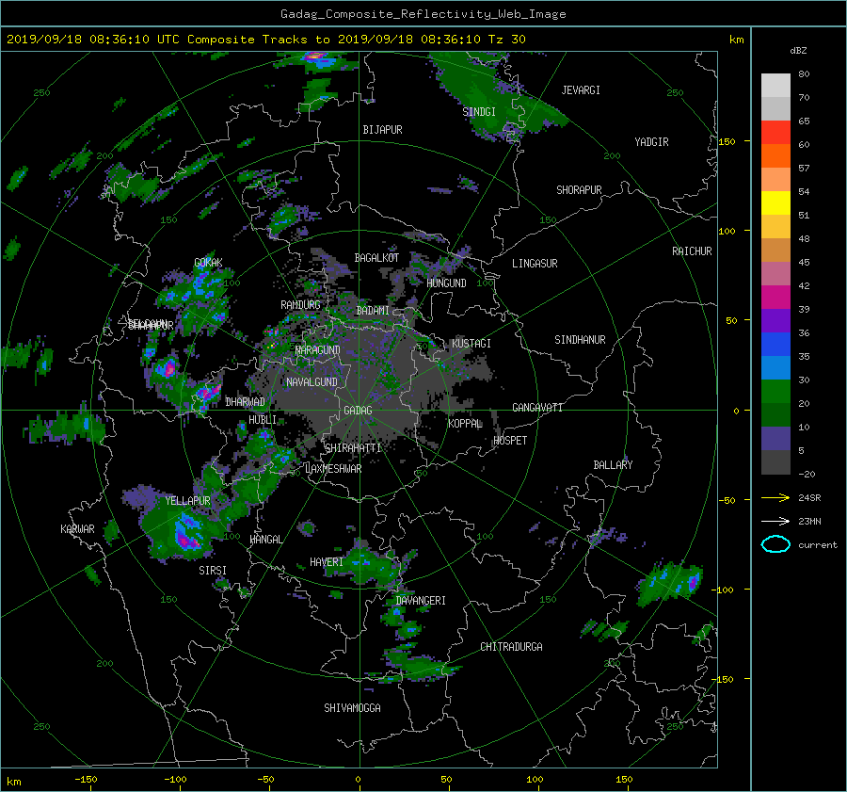Screen dimensions: 847x792
Task: Click the BADAMI city label
Action: pos(373,311)
